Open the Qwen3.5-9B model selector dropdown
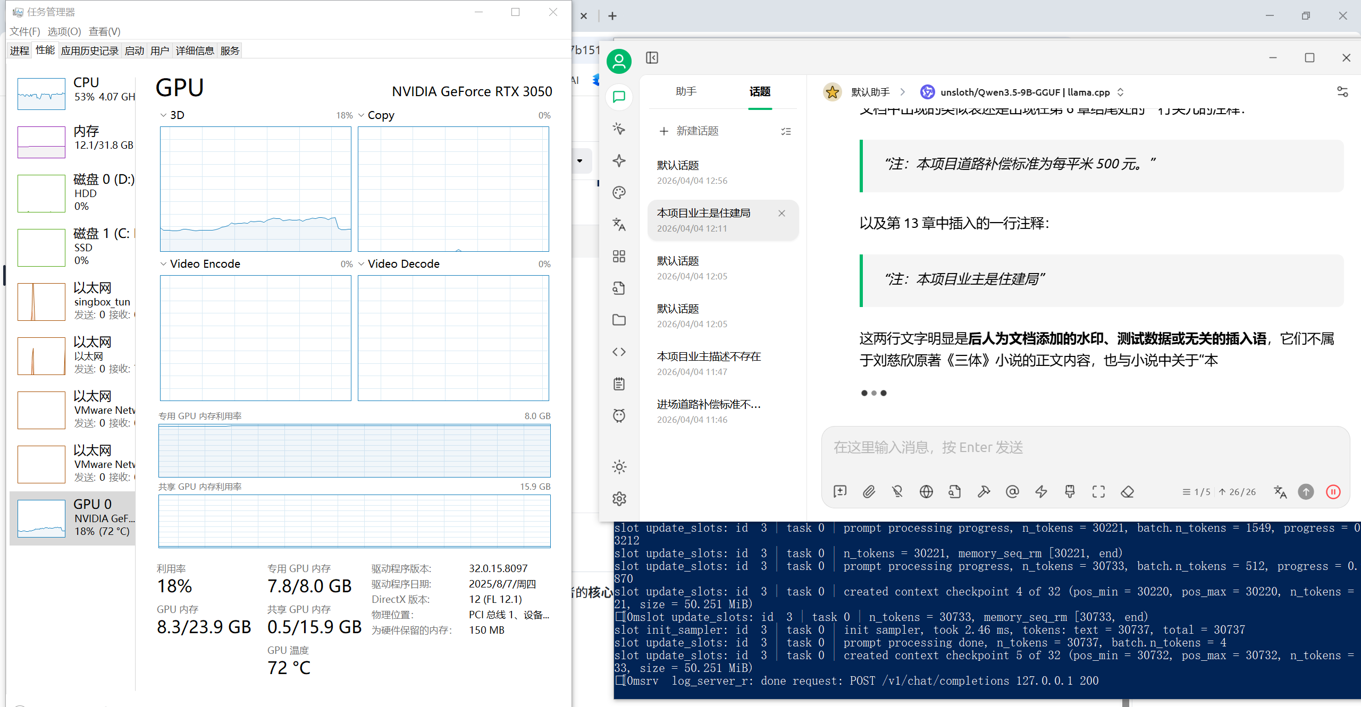The image size is (1361, 707). [x=1024, y=92]
